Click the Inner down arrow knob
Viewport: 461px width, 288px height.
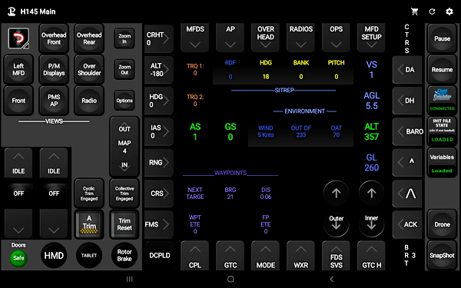tap(372, 224)
